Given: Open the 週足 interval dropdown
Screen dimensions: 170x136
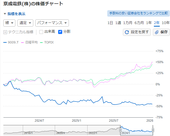Looking at the screenshot, I should [x=25, y=23].
